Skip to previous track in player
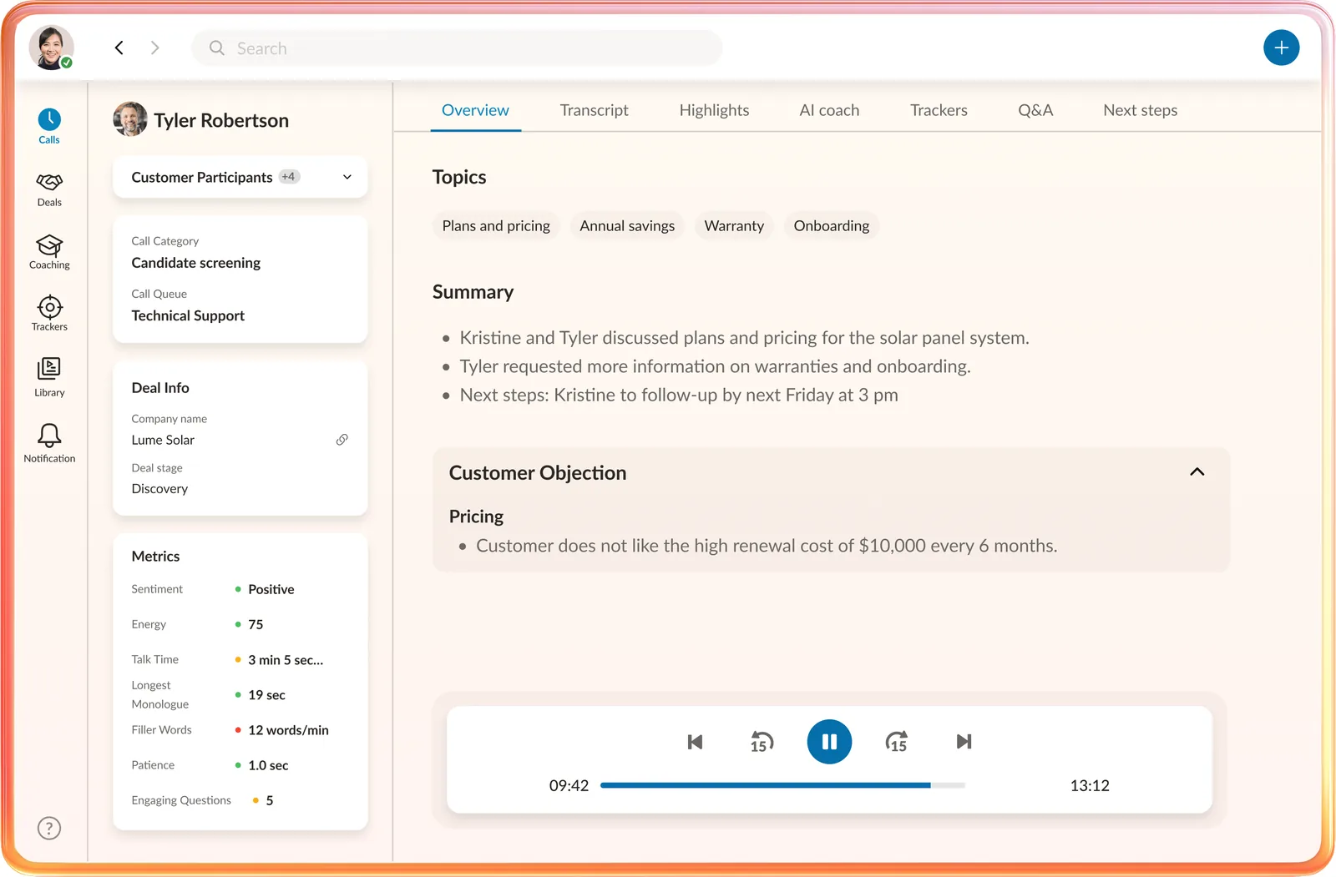 pyautogui.click(x=695, y=742)
